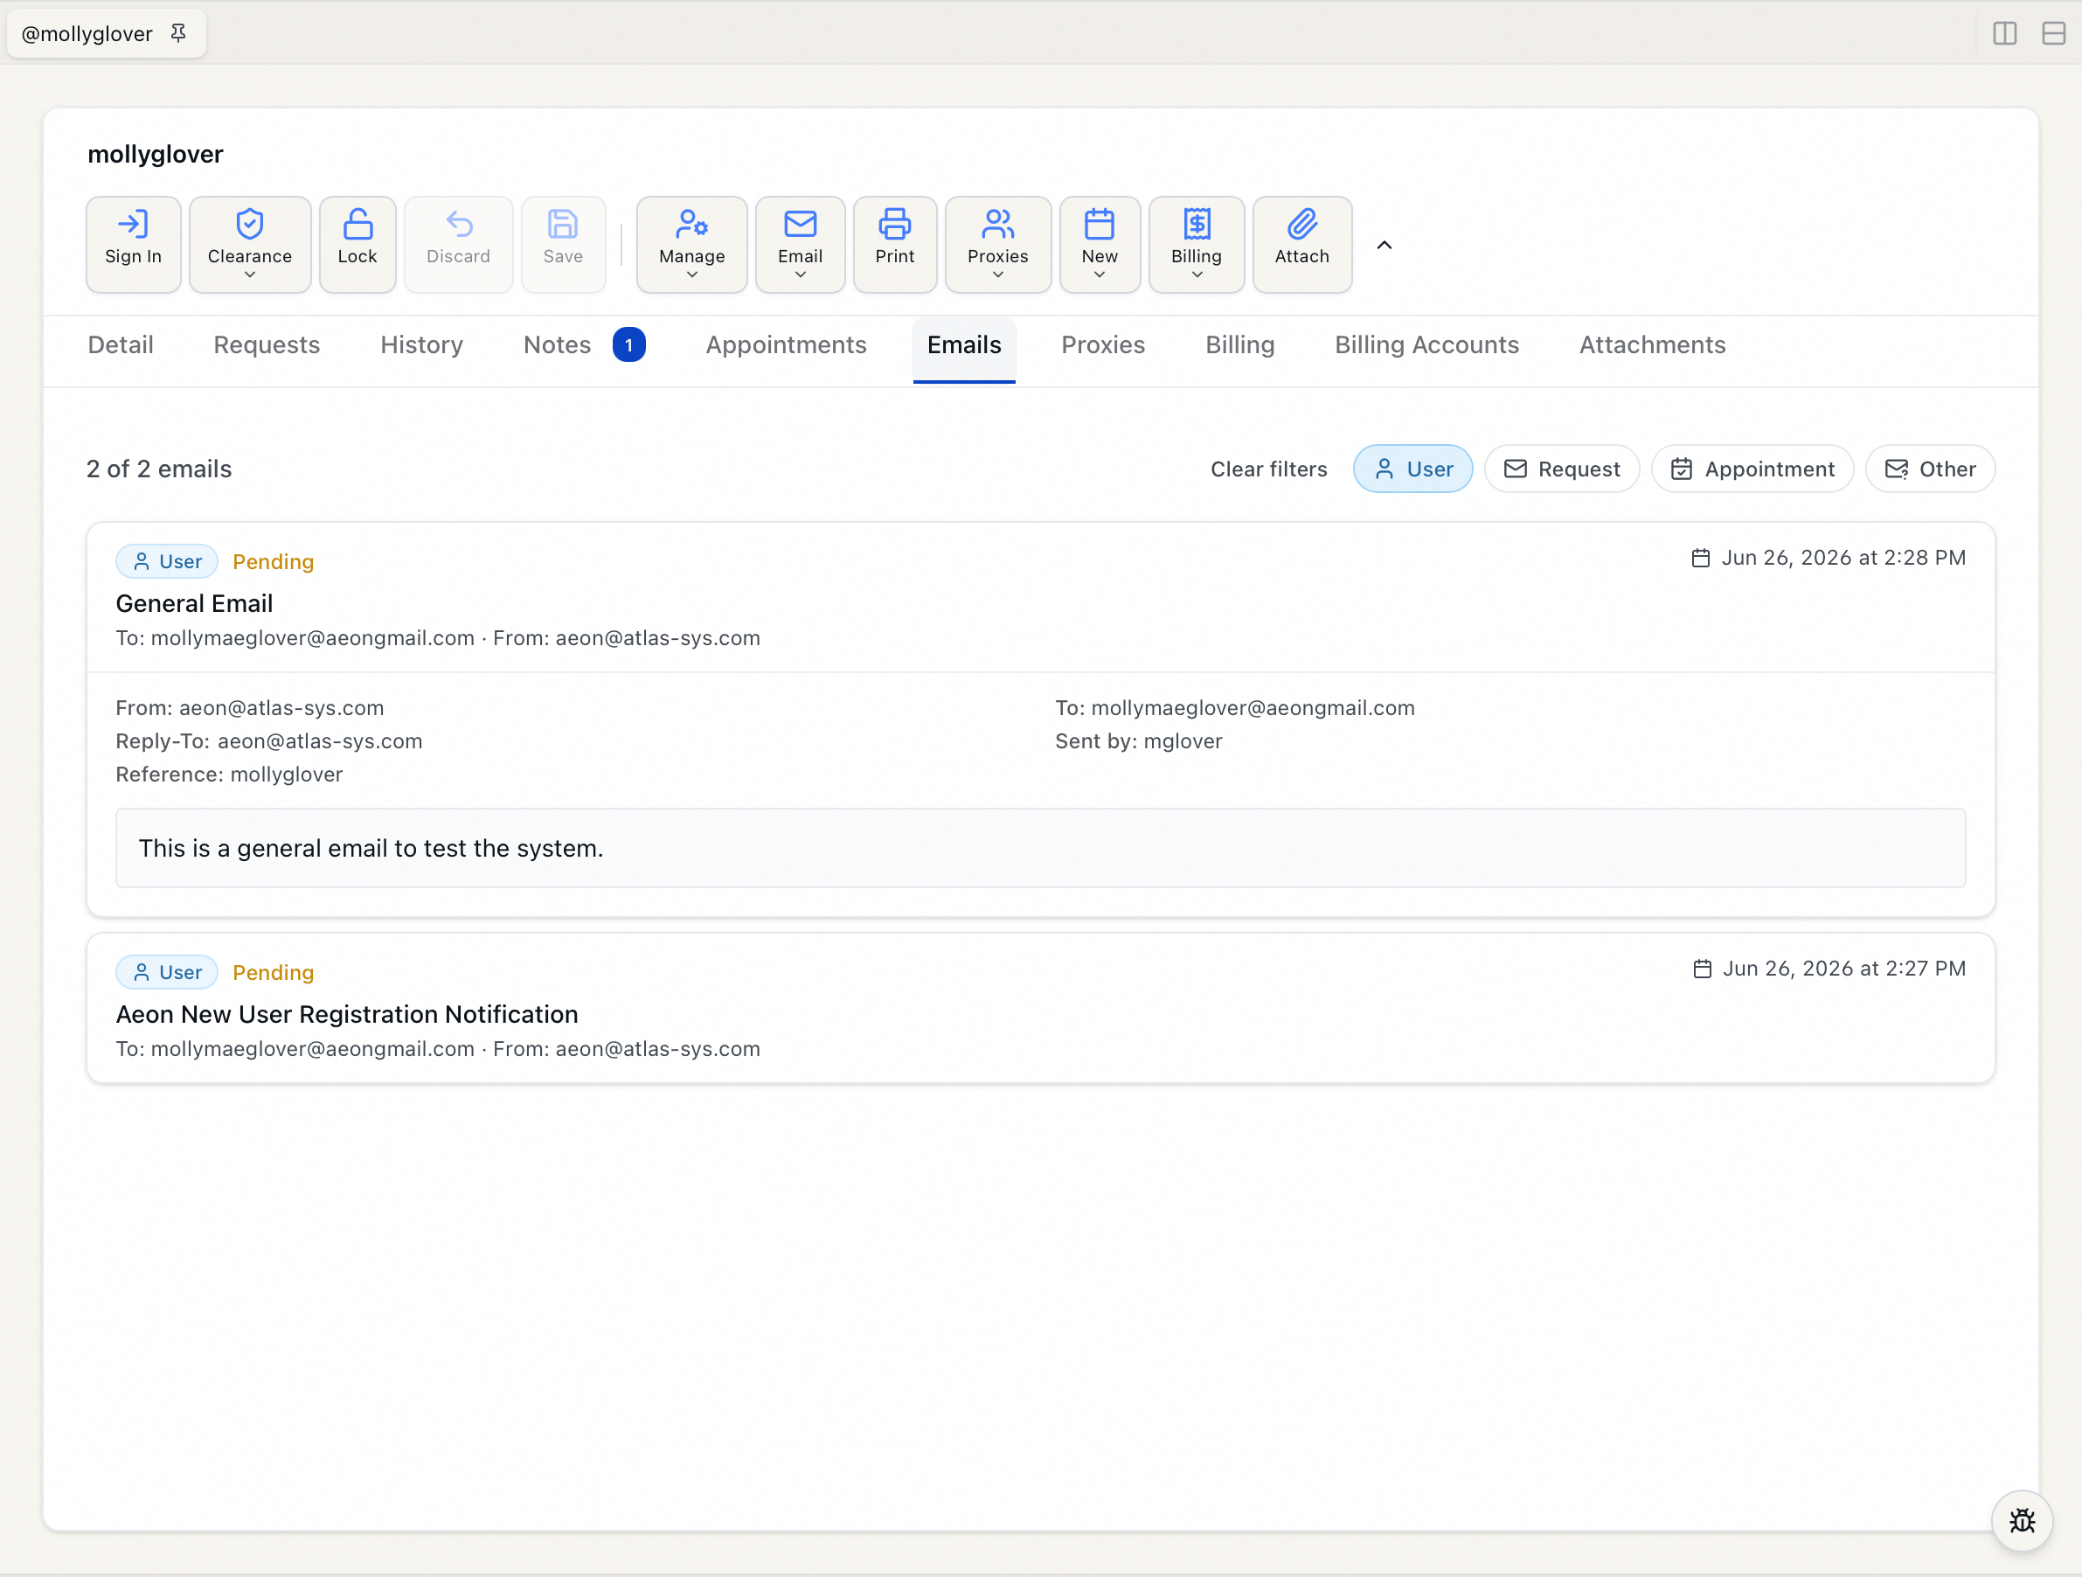Click the email body text box
This screenshot has width=2082, height=1577.
1040,848
